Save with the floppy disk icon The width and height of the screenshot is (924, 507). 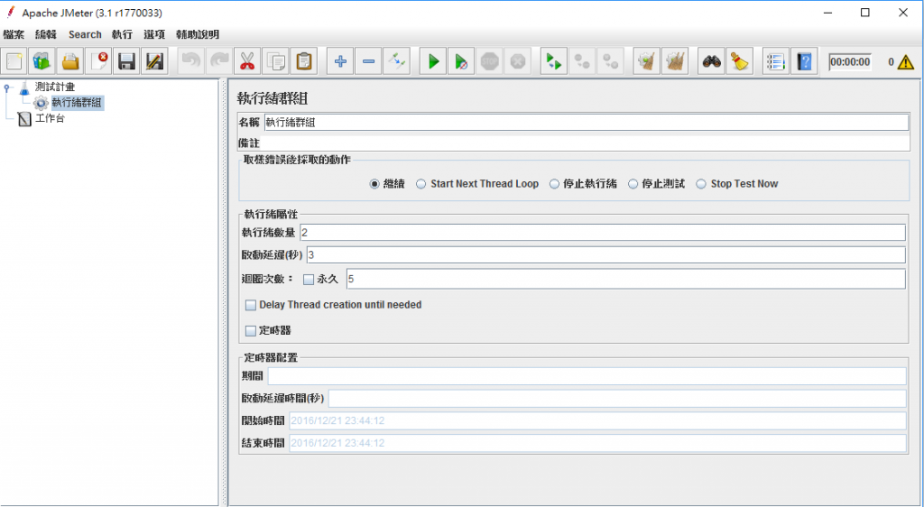click(126, 61)
